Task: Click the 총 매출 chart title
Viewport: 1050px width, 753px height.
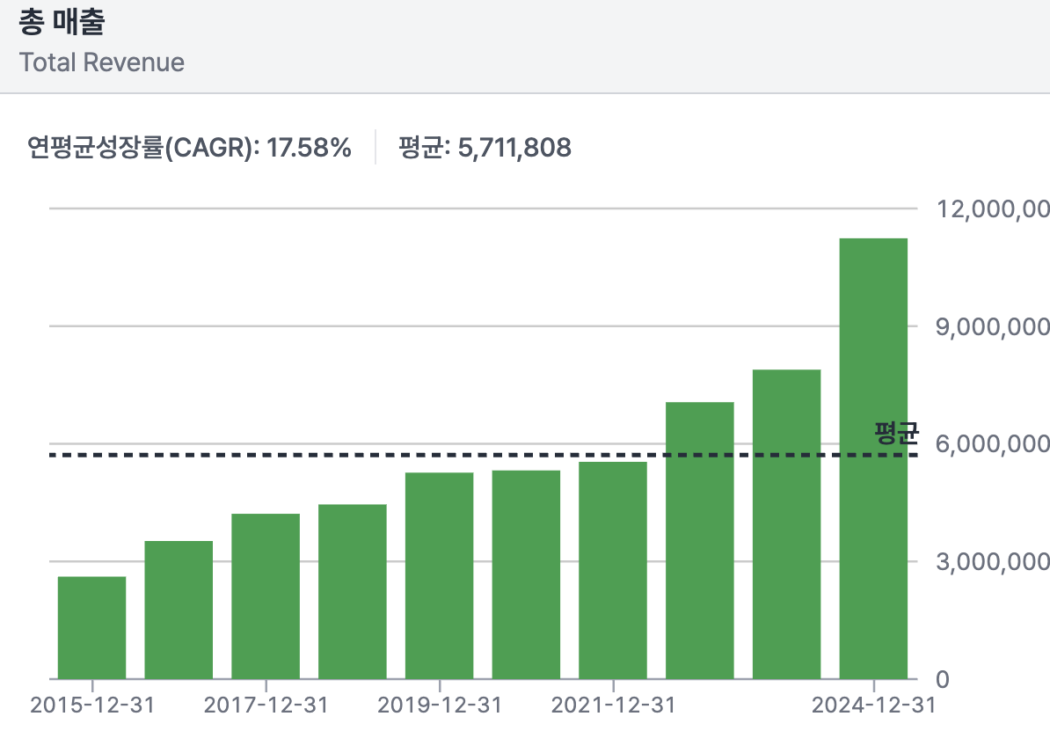Action: [x=62, y=23]
